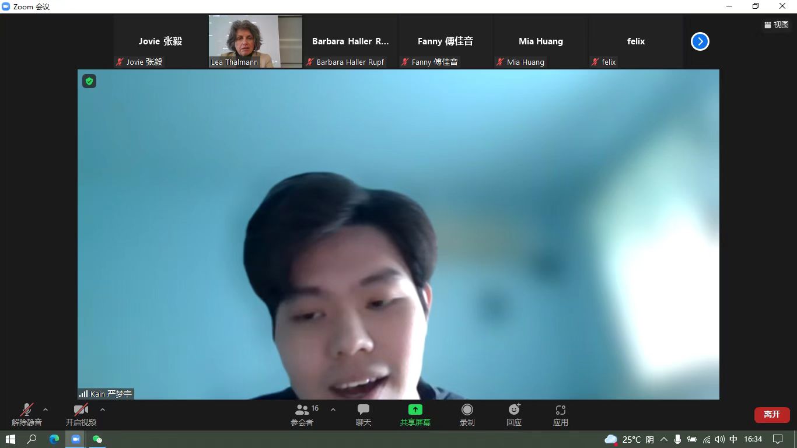Open the Windows Start menu
The height and width of the screenshot is (448, 797).
[10, 439]
